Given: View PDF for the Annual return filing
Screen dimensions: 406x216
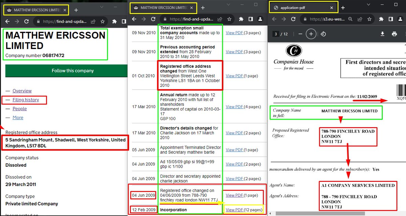Looking at the screenshot, I should coord(234,106).
